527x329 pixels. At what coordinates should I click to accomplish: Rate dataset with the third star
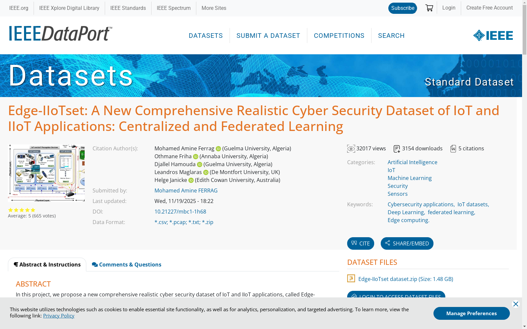(x=22, y=210)
